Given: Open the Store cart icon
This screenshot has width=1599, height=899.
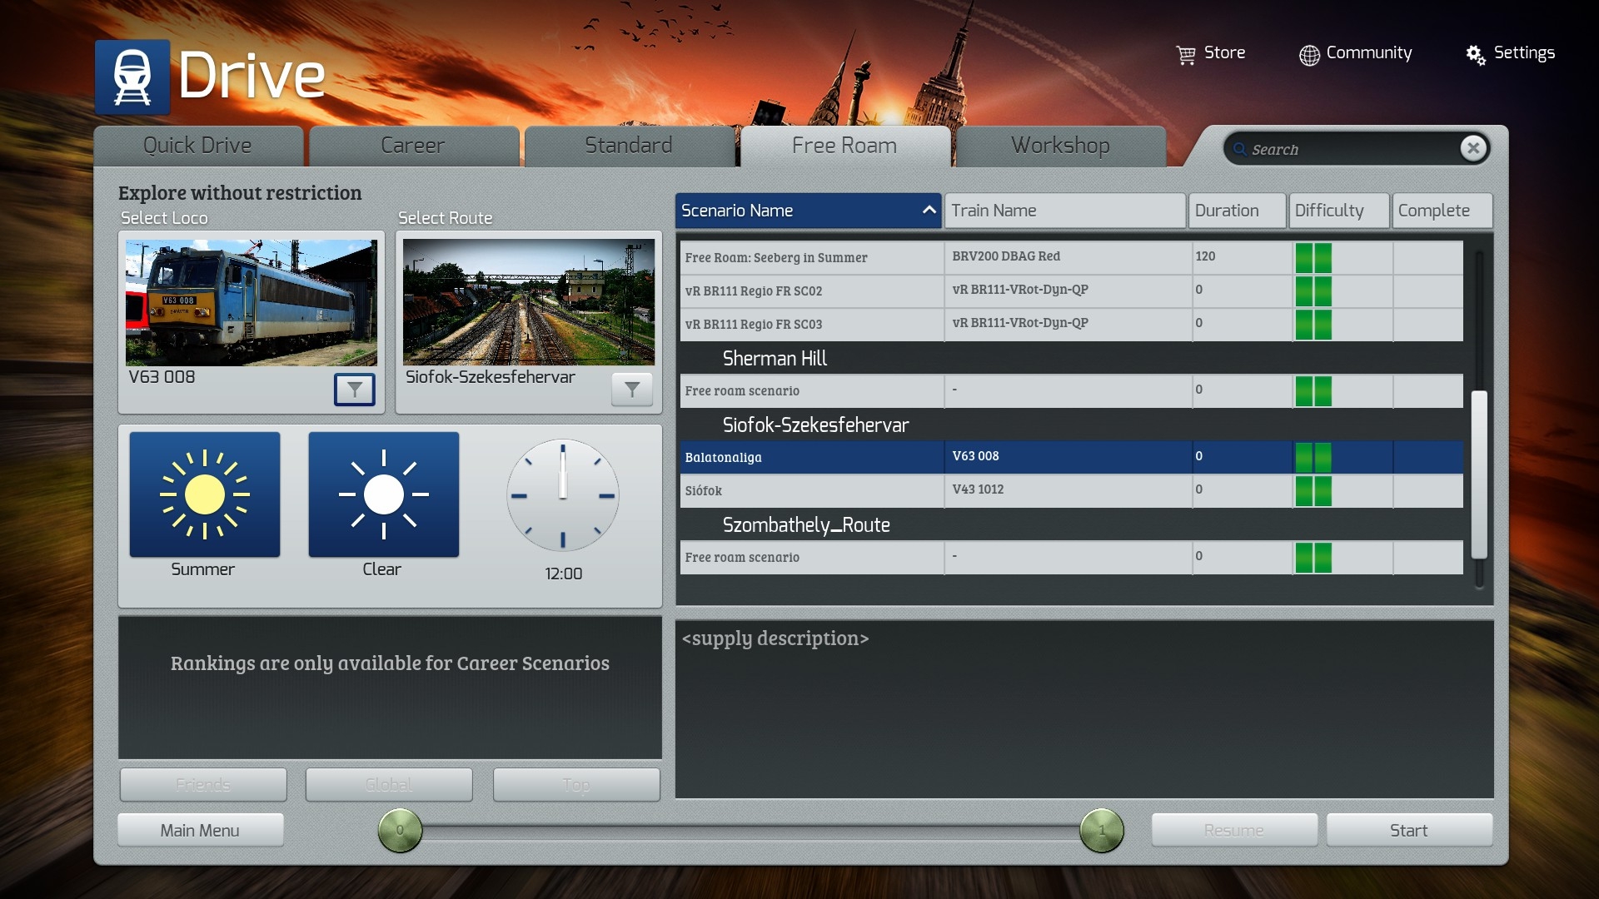Looking at the screenshot, I should (1185, 54).
